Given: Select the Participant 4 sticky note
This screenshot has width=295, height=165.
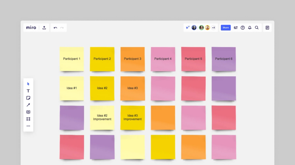Looking at the screenshot, I should click(x=163, y=59).
